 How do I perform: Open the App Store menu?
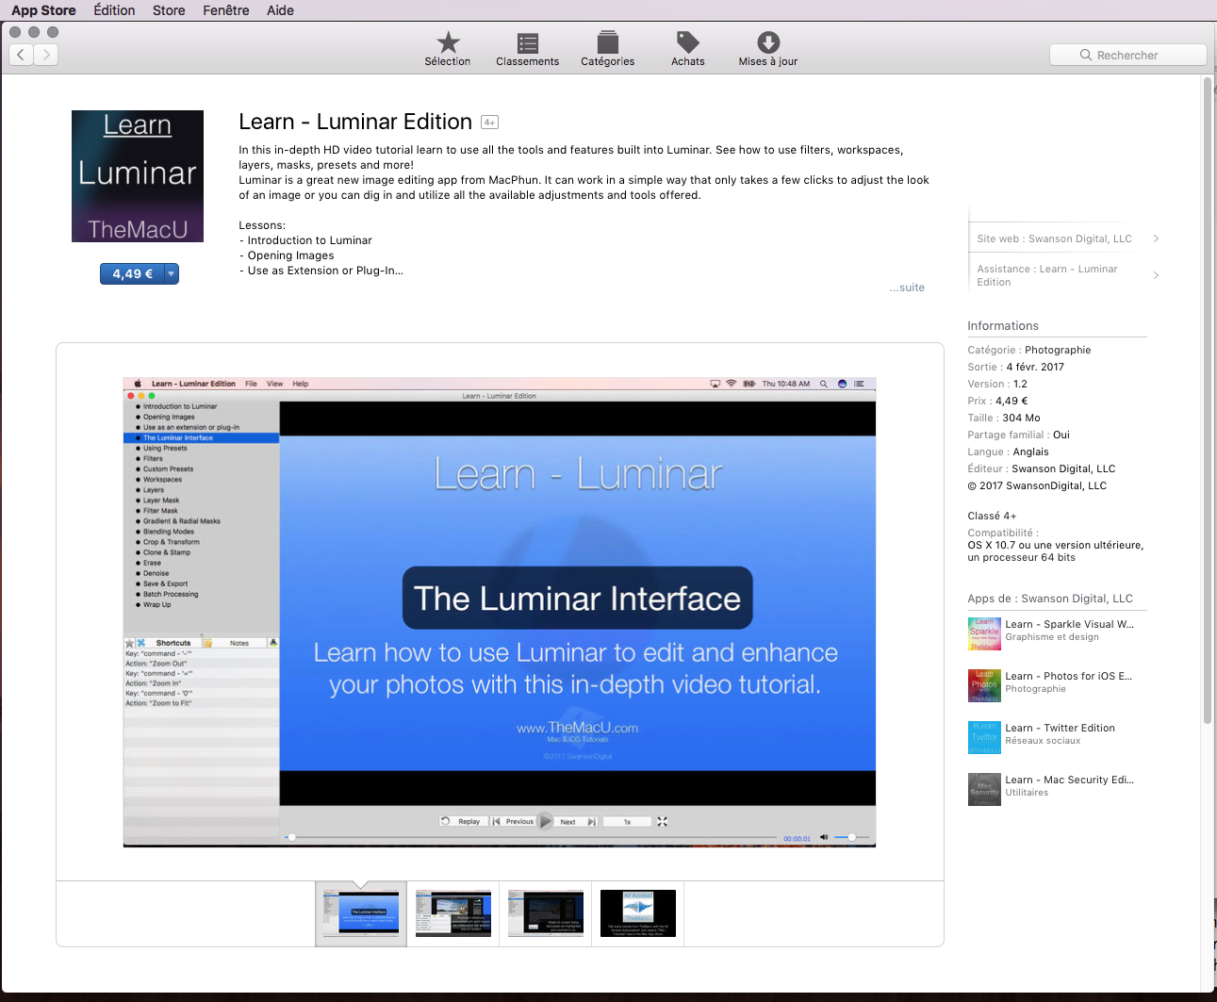(43, 10)
